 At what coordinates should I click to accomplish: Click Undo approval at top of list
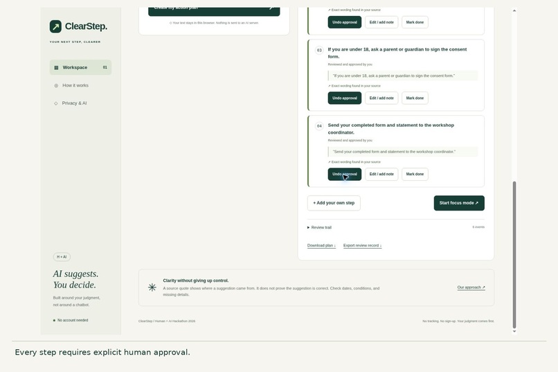(345, 22)
